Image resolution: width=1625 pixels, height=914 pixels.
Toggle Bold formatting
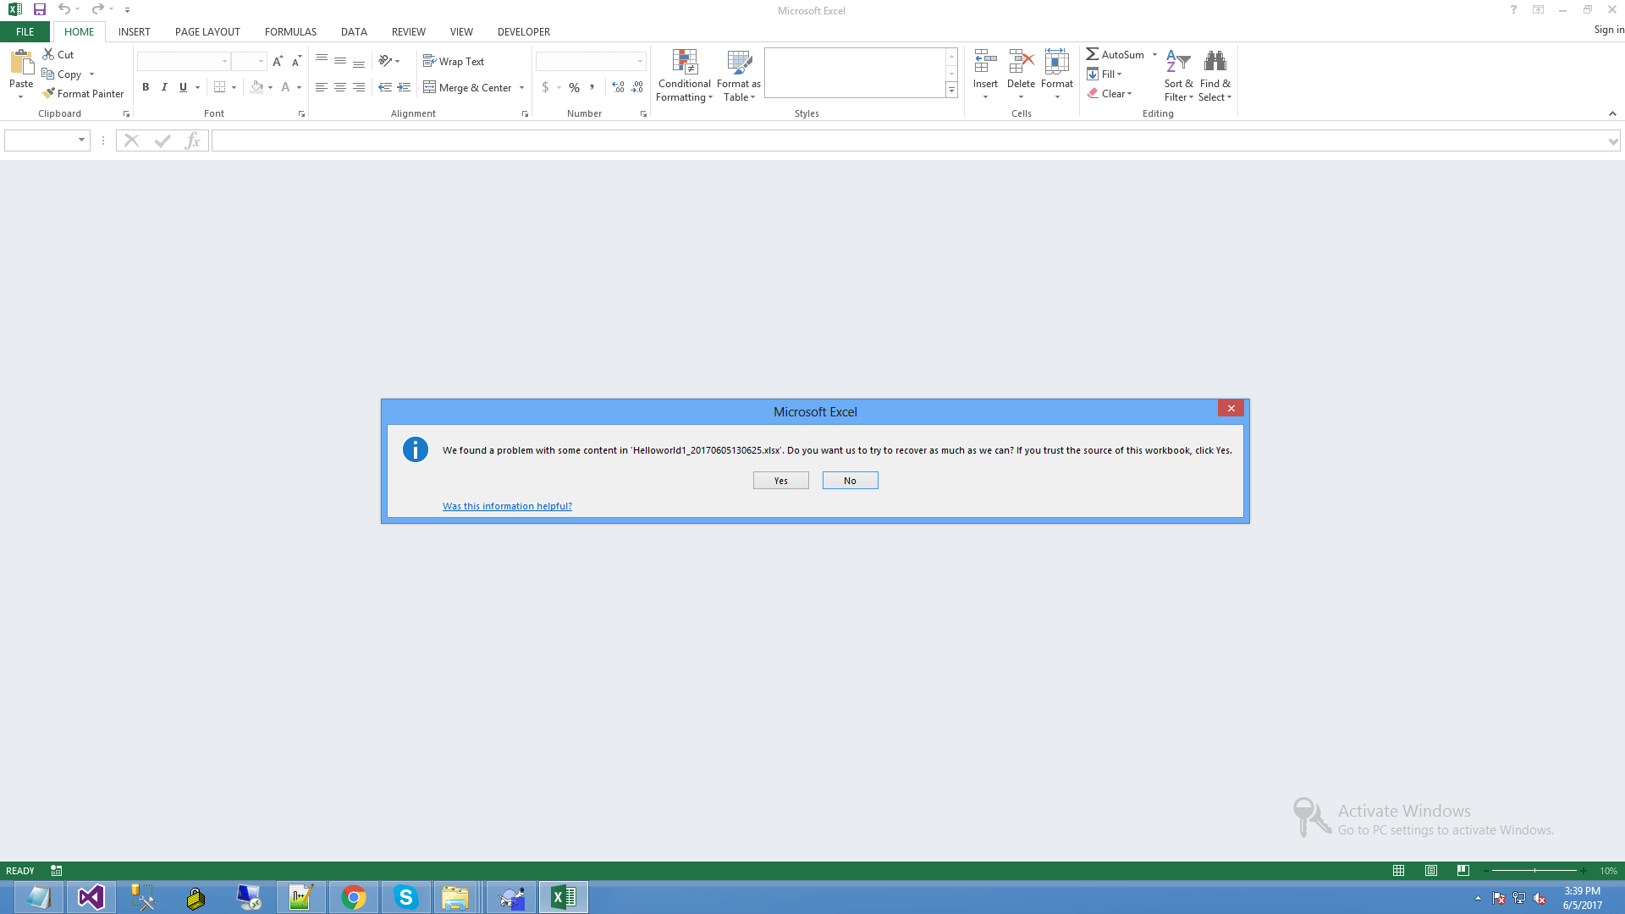click(x=146, y=87)
